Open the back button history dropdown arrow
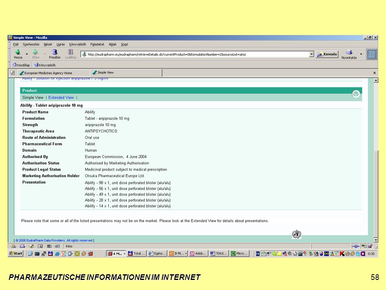The image size is (386, 290). 27,54
